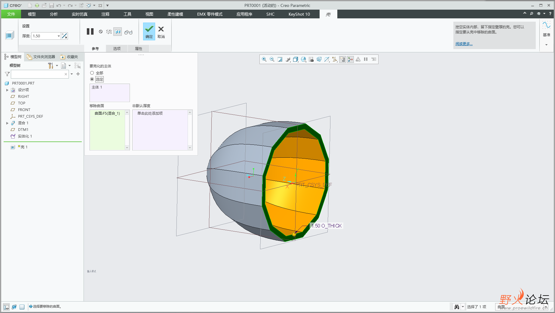
Task: Open the model tree settings hammer icon
Action: tap(51, 66)
